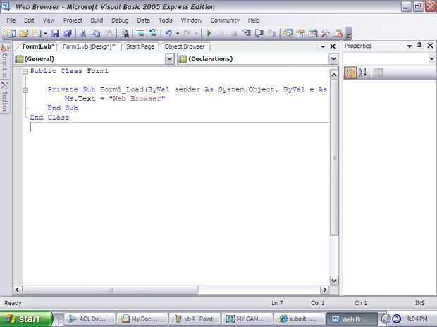The height and width of the screenshot is (327, 437).
Task: Open the active files list arrow in editor
Action: 323,46
